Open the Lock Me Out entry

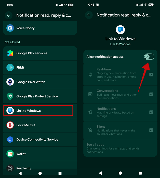40,125
